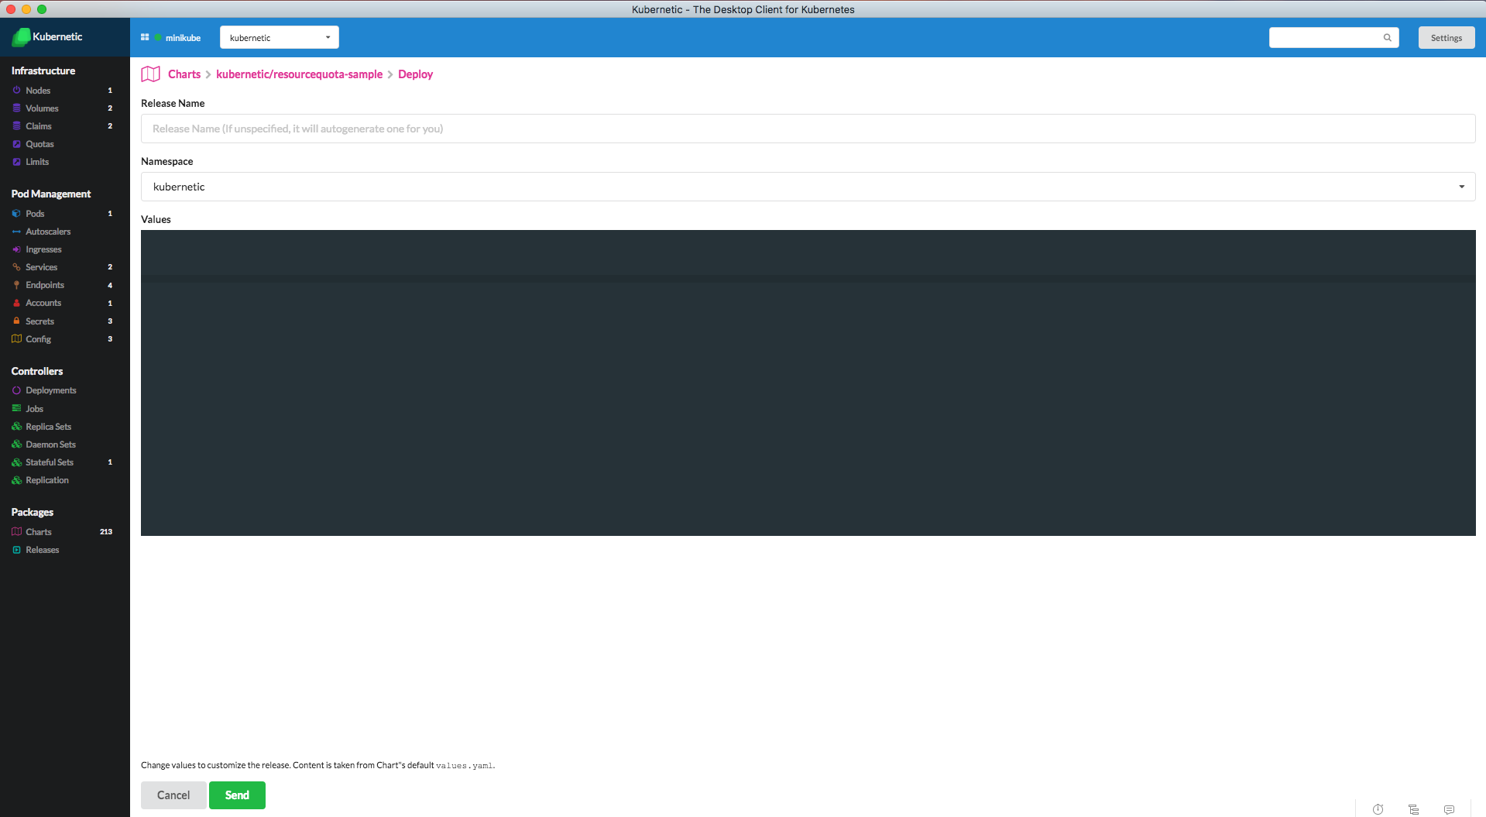Click the Daemon Sets icon

tap(16, 445)
